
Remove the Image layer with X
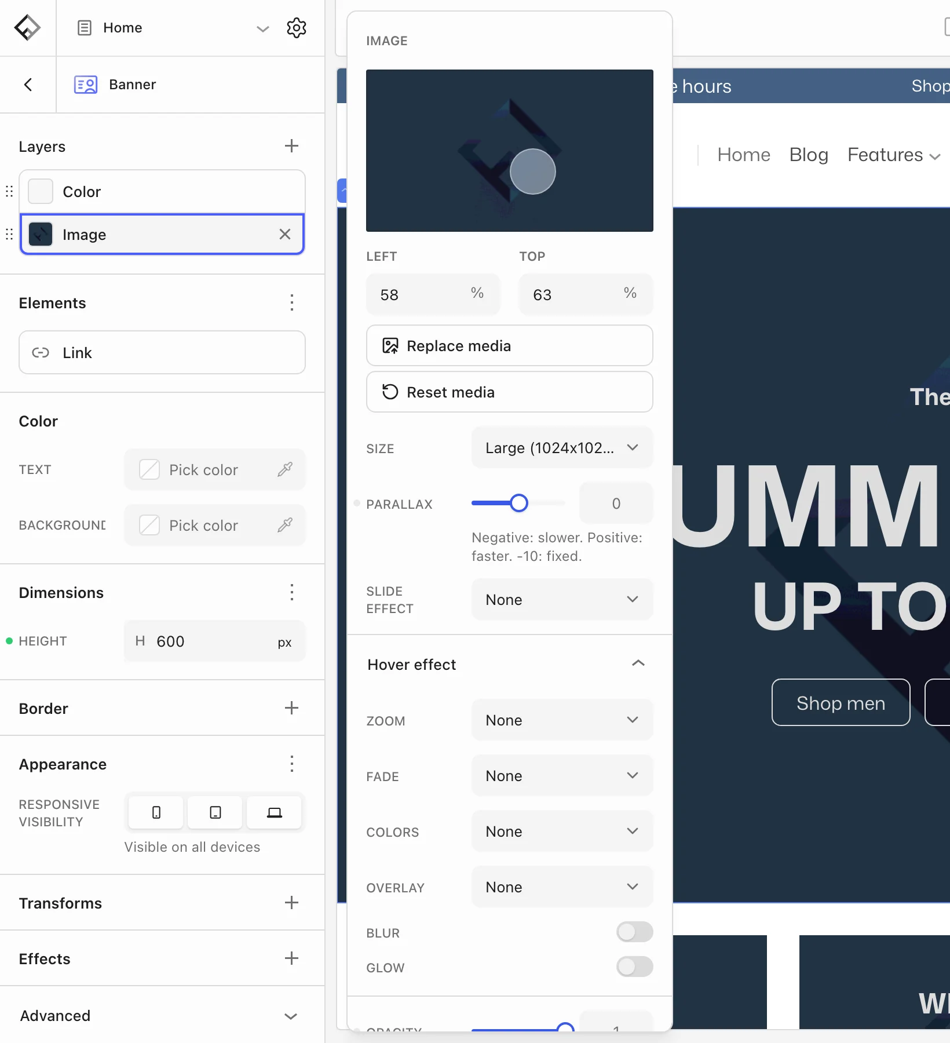[284, 234]
